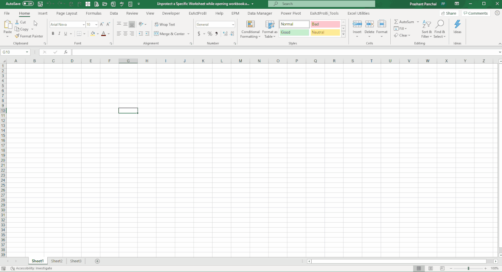Click the Format Painter icon
This screenshot has height=272, width=502.
pyautogui.click(x=17, y=36)
